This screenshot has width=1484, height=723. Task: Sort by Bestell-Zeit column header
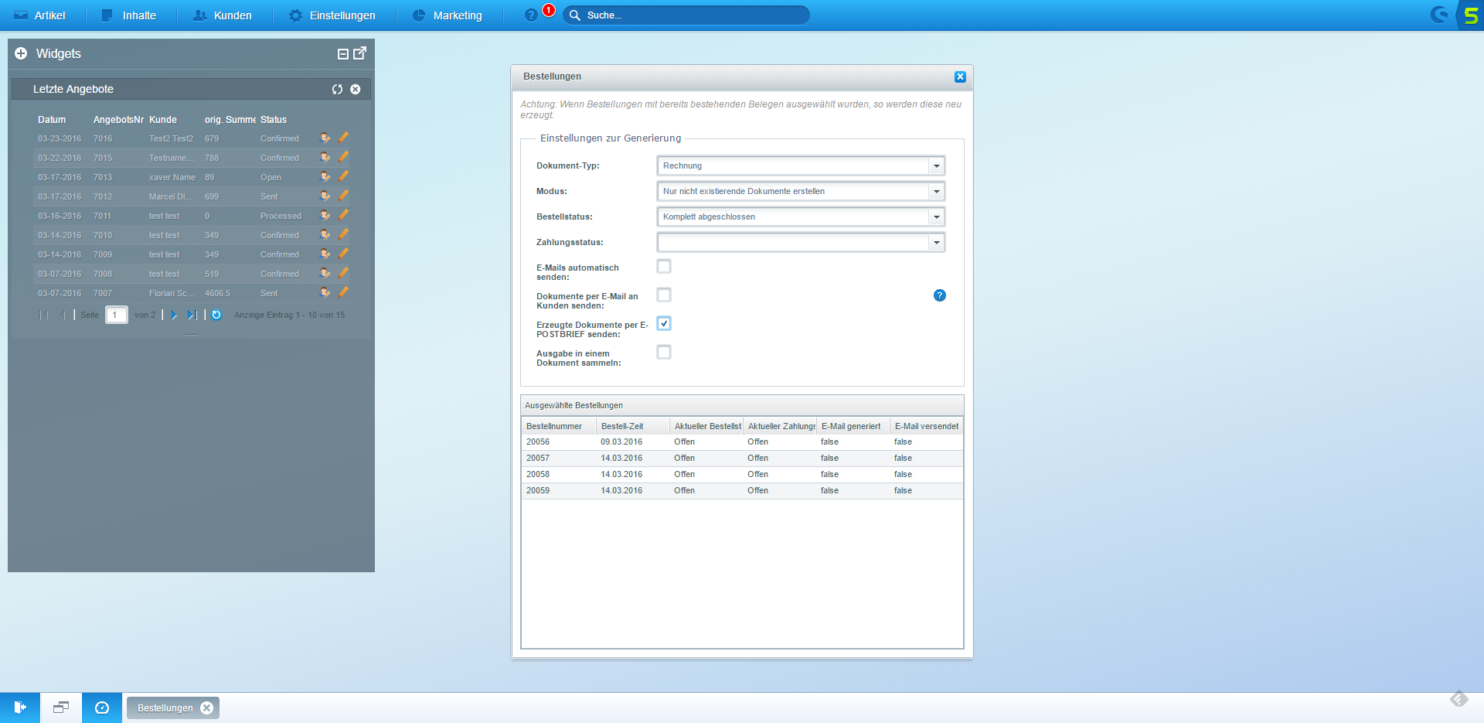click(633, 426)
